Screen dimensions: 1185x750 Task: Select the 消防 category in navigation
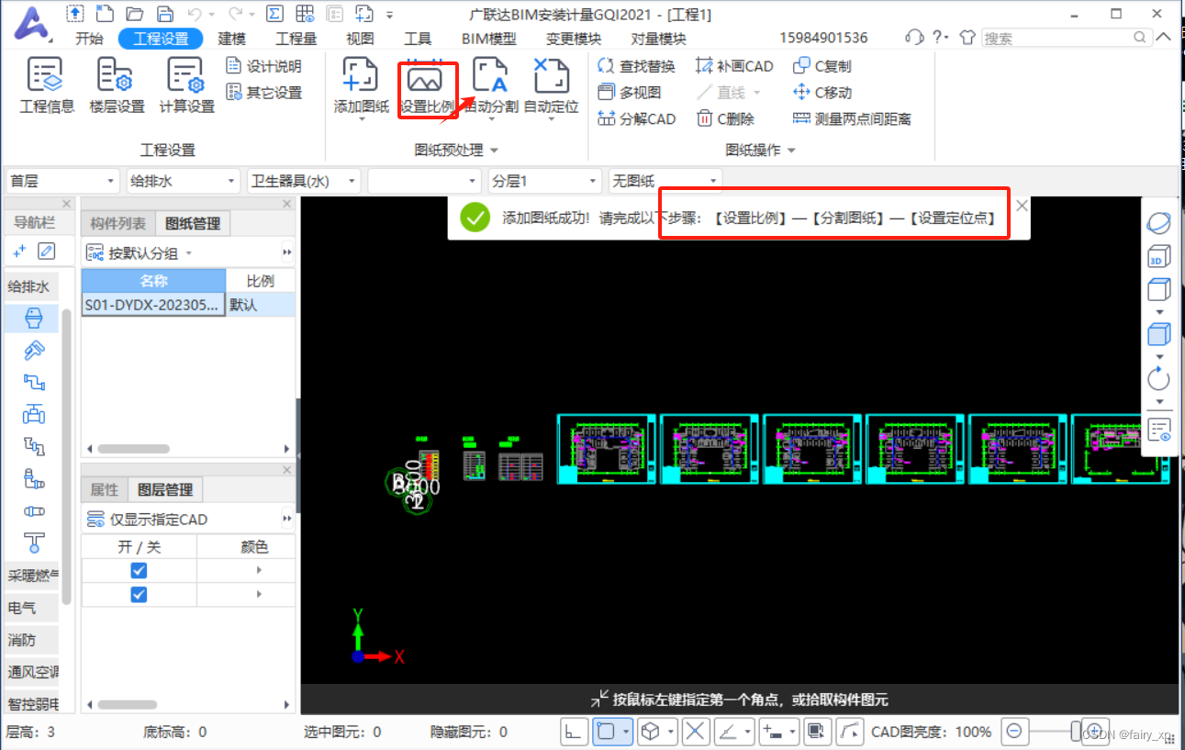pyautogui.click(x=32, y=640)
